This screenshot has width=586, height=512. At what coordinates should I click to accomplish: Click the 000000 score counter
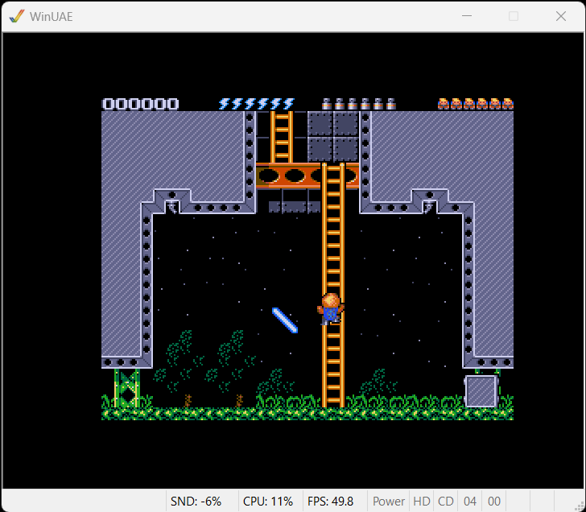coord(140,104)
